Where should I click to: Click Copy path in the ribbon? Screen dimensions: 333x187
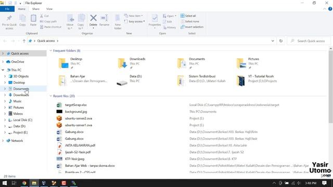[x=48, y=21]
